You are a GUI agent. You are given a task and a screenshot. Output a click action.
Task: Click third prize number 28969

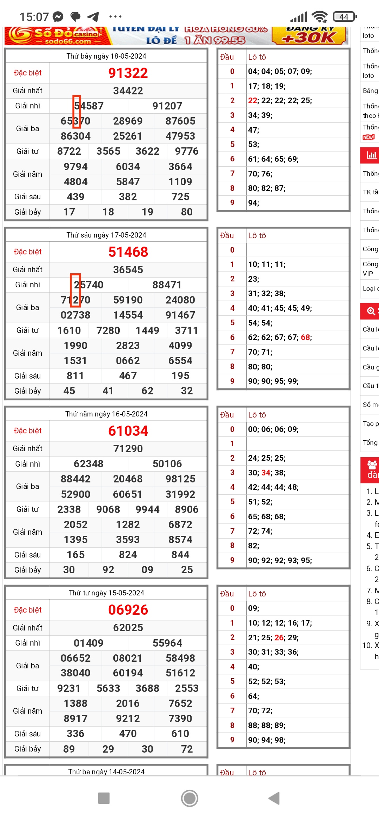[x=128, y=121]
